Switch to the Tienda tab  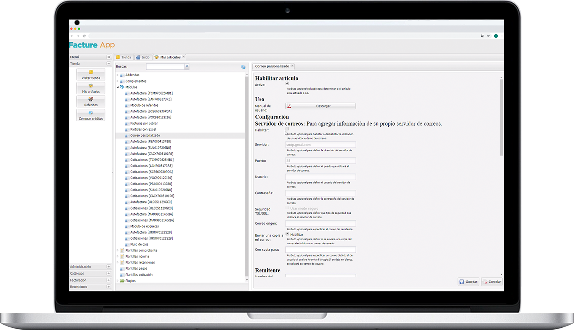[123, 57]
